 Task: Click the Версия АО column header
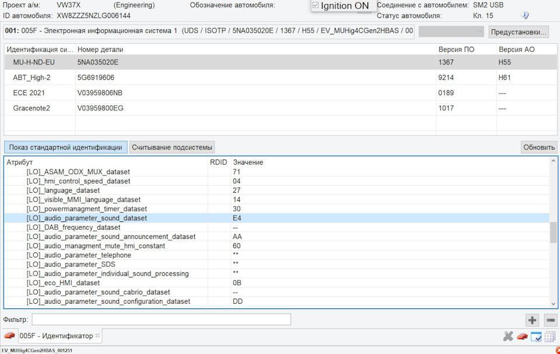[x=527, y=50]
